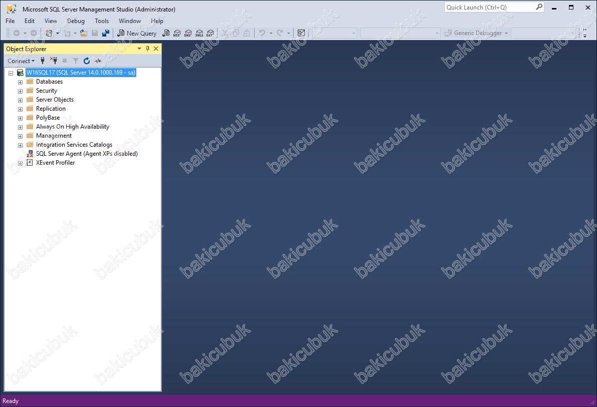Open the File menu
Viewport: 597px width, 407px height.
pos(11,21)
